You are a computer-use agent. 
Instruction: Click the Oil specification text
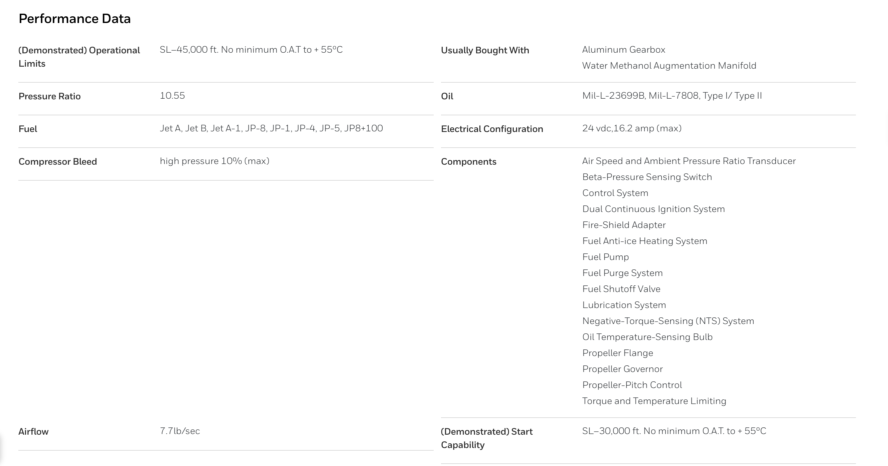[672, 95]
